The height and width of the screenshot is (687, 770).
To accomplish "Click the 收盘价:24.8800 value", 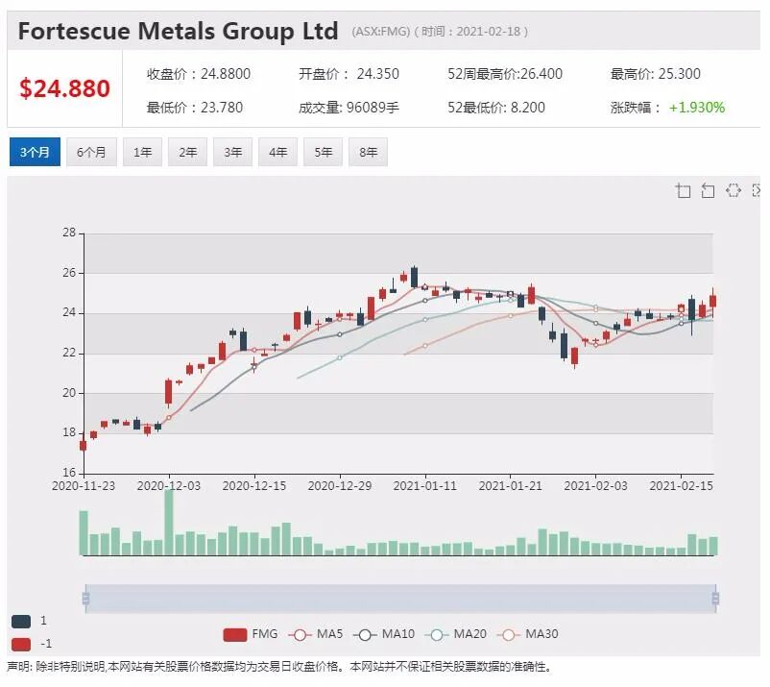I will tap(199, 74).
